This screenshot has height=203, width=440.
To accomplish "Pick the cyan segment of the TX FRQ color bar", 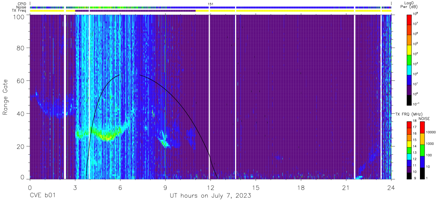I will pos(409,156).
